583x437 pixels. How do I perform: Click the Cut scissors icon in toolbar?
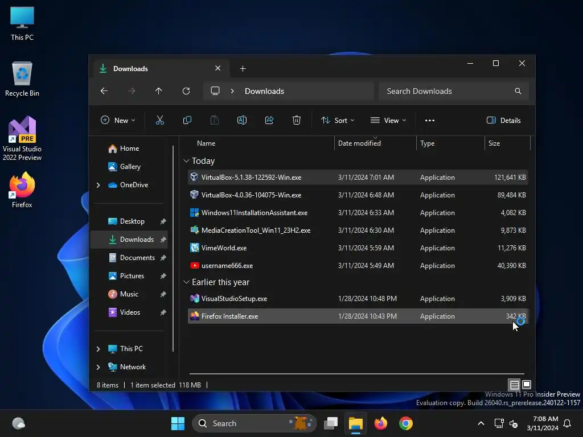[159, 120]
